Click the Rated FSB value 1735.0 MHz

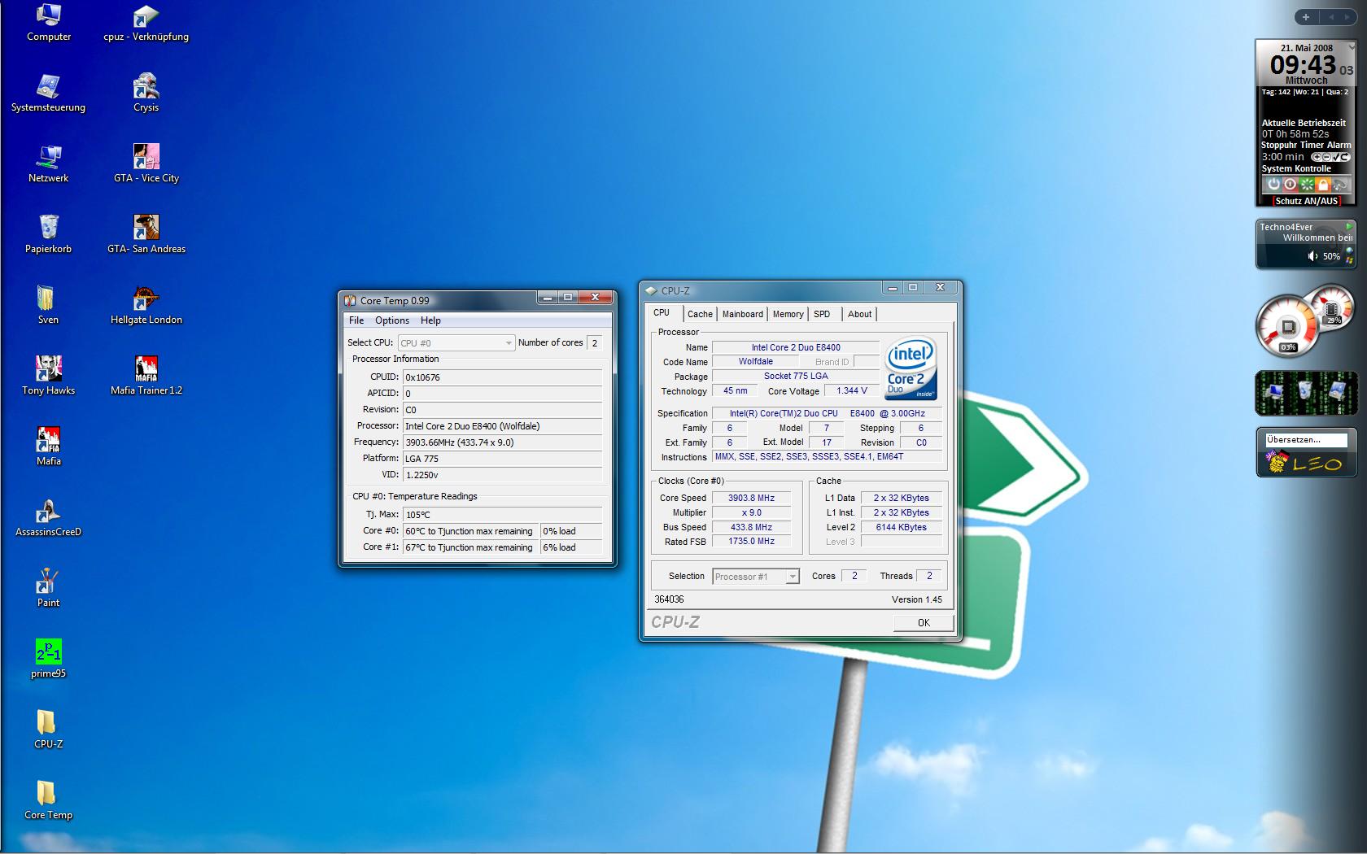[751, 541]
